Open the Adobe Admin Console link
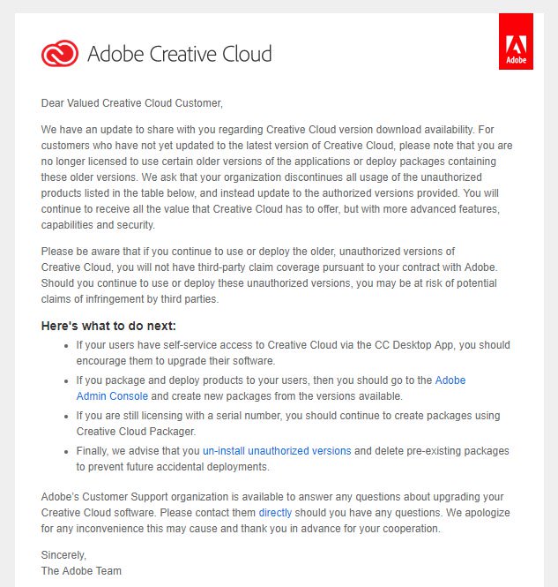Screen dimensions: 558x587 pos(271,388)
